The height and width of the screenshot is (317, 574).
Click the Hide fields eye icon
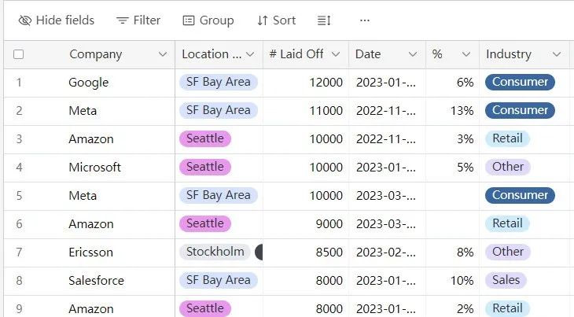tap(25, 20)
